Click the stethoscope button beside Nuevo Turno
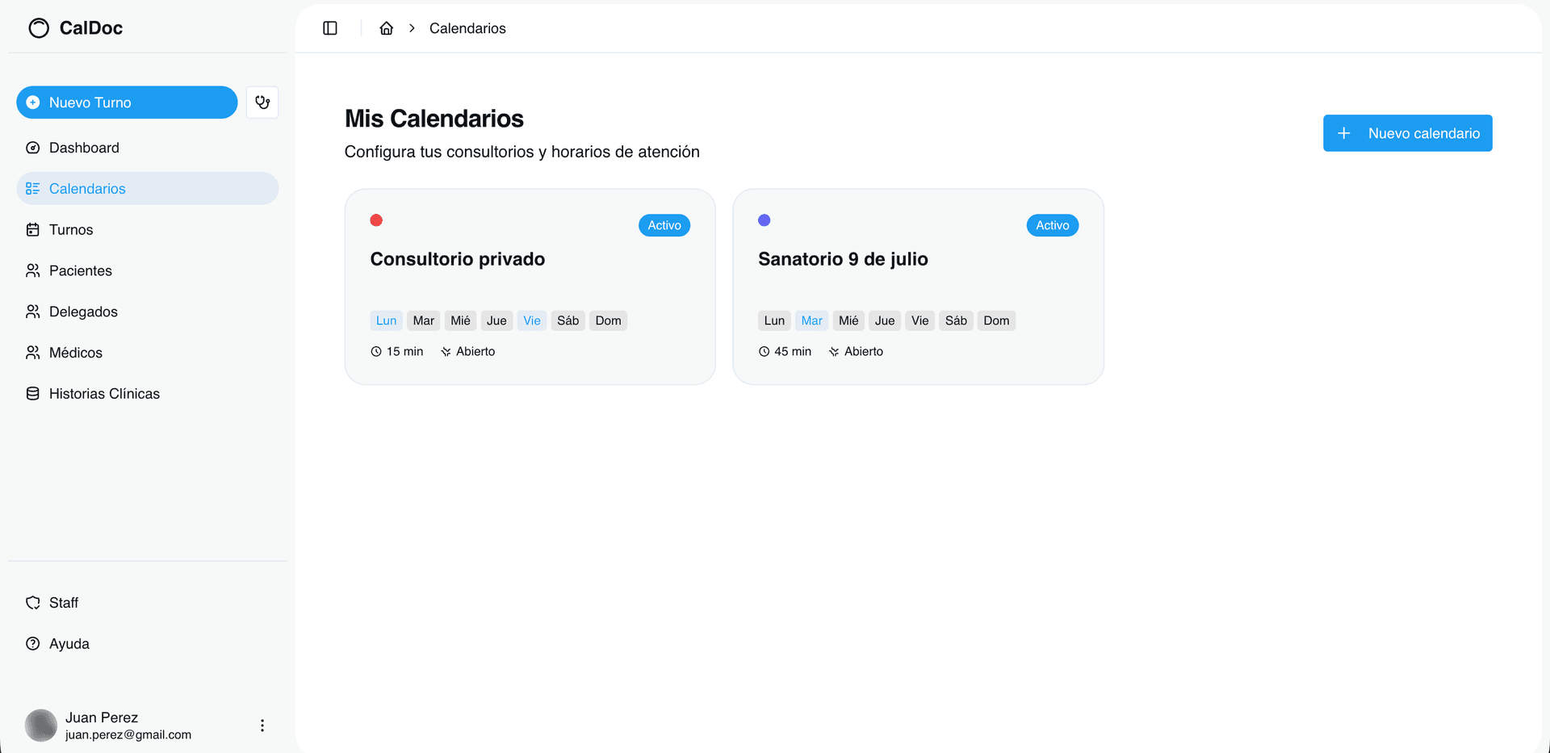The height and width of the screenshot is (753, 1550). tap(262, 102)
